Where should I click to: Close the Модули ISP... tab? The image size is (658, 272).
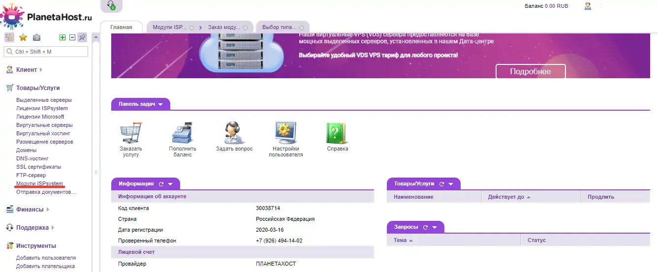click(x=192, y=28)
